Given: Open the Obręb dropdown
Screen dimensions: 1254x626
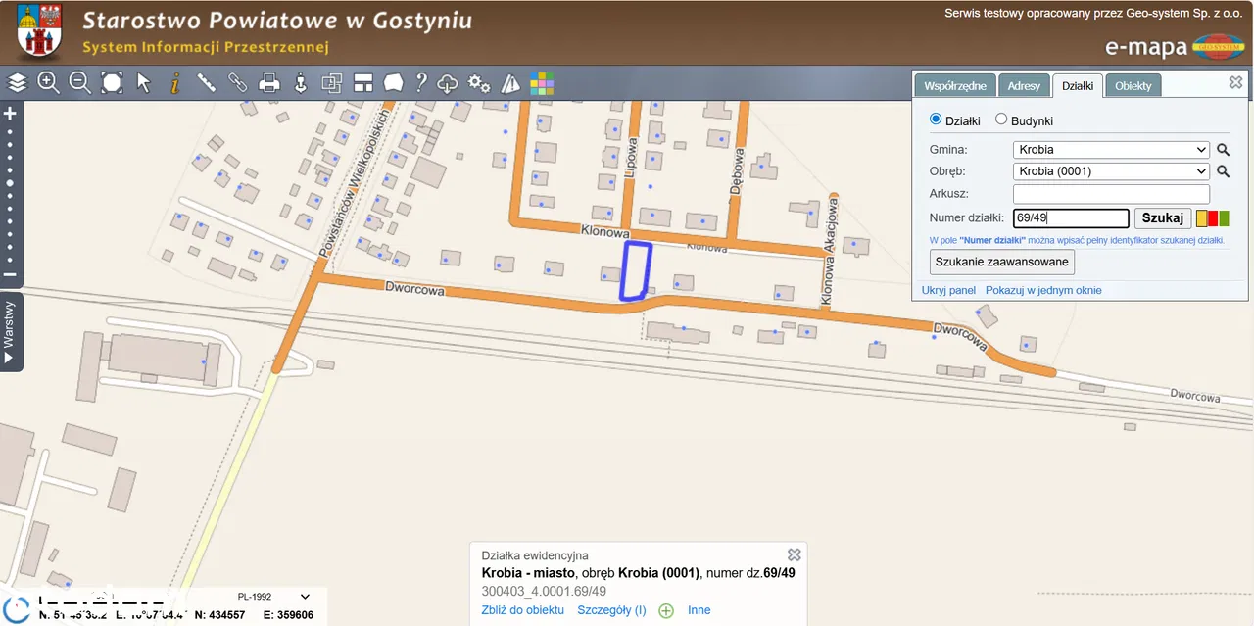Looking at the screenshot, I should [x=1111, y=171].
